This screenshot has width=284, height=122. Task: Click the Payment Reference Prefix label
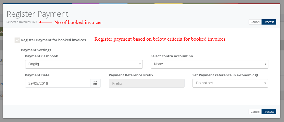click(x=131, y=75)
